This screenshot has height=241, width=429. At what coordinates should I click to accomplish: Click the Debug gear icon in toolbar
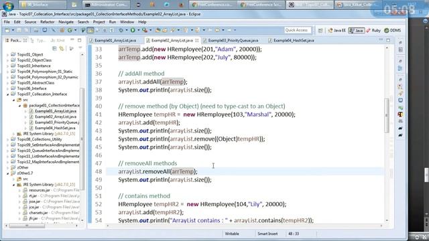121,30
